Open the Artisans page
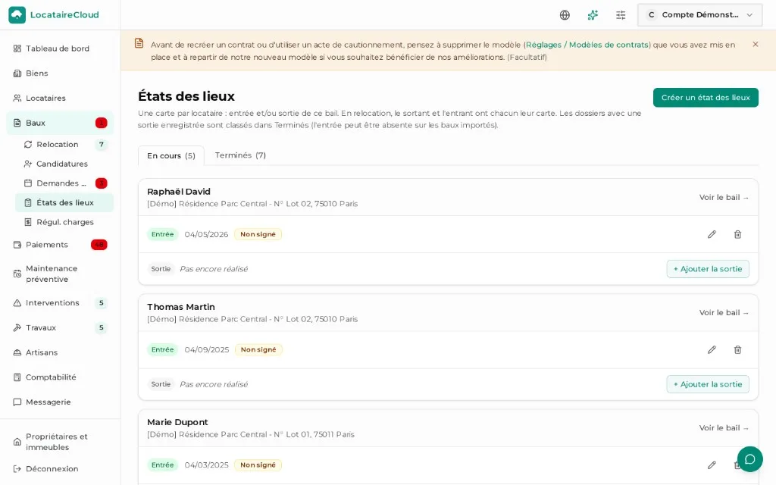Viewport: 776px width, 485px height. point(60,352)
